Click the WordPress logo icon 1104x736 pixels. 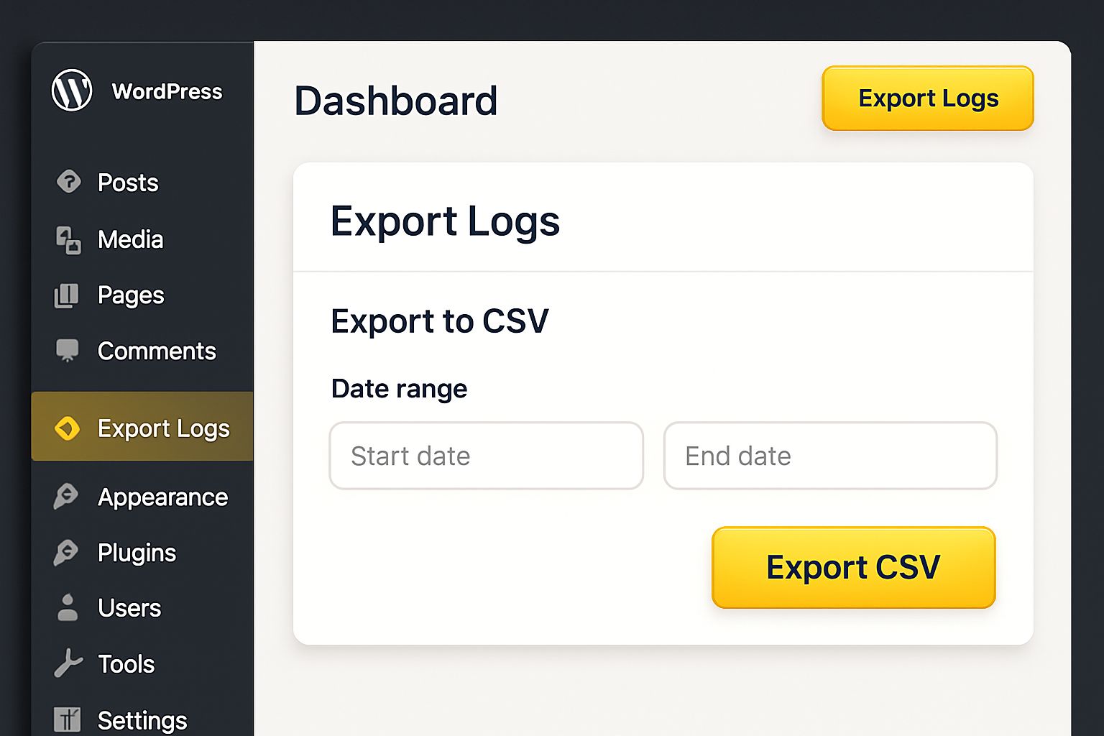pyautogui.click(x=72, y=91)
